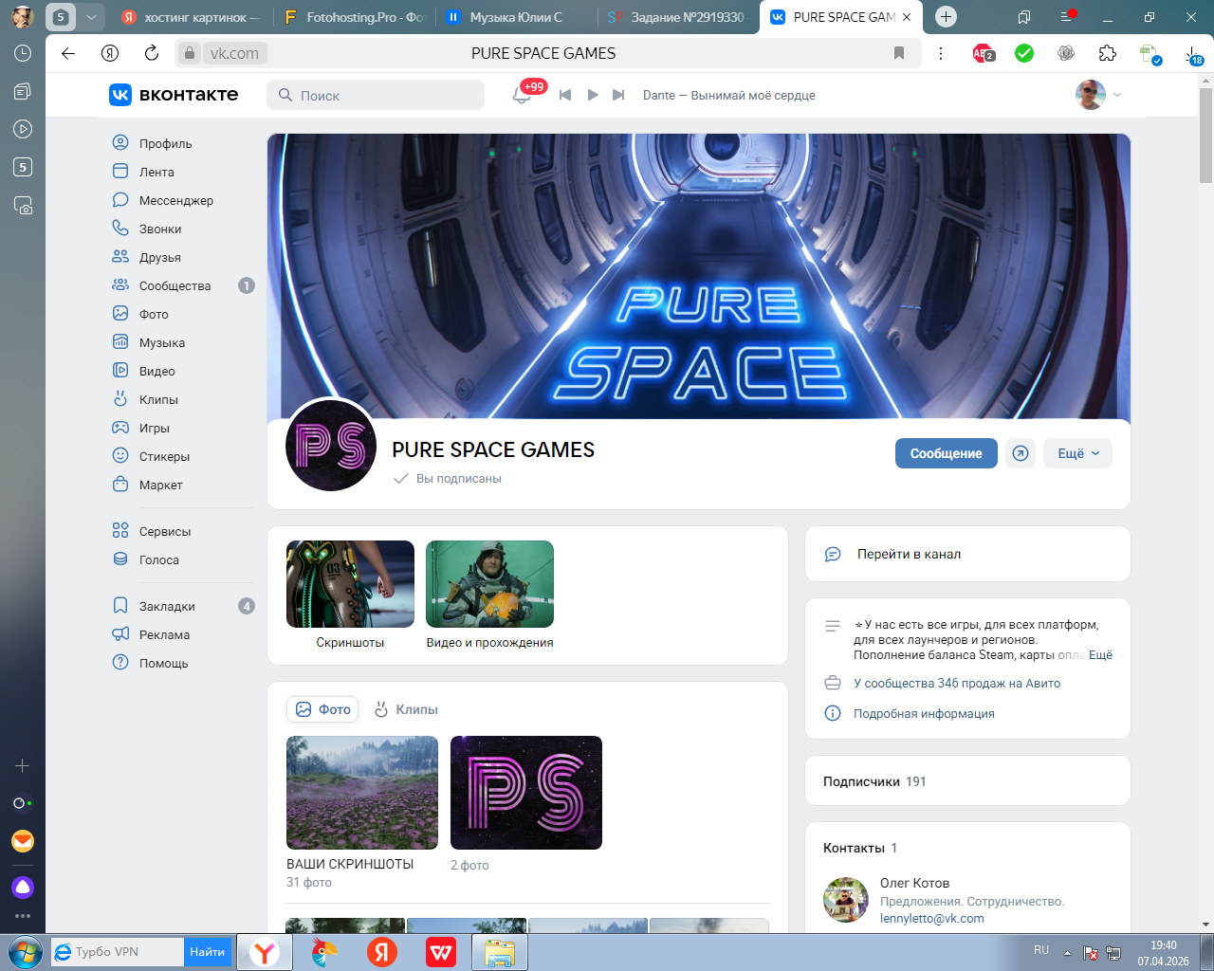The image size is (1214, 971).
Task: Open the AdBlock extension icon
Action: click(983, 54)
